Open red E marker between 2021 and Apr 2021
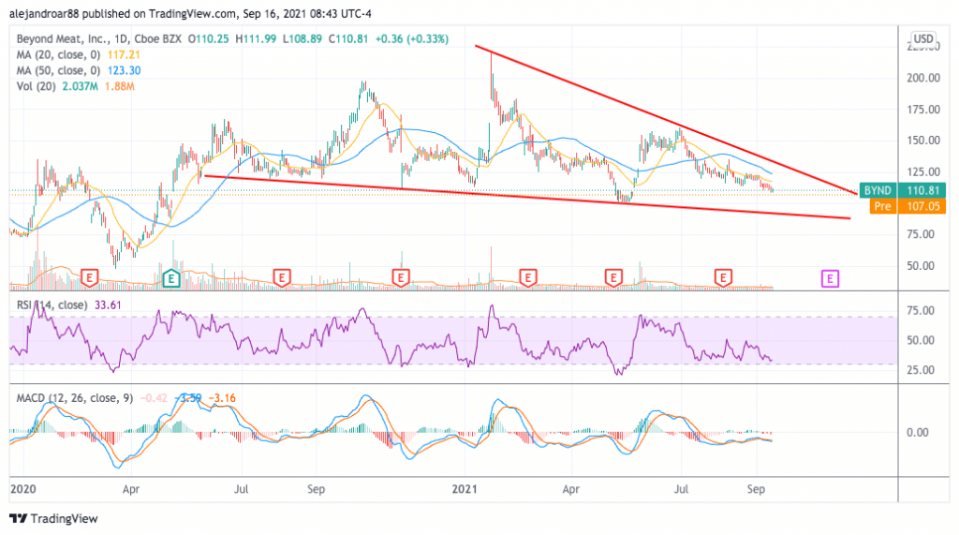Viewport: 959px width, 535px height. pos(528,278)
